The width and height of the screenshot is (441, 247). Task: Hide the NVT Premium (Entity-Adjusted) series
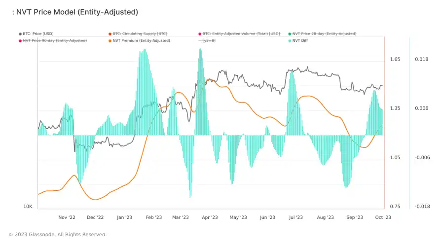[x=141, y=40]
